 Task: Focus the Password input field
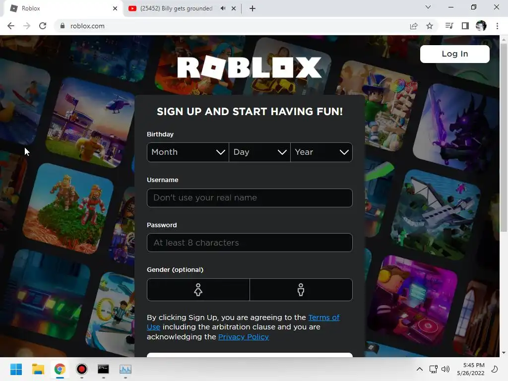click(250, 243)
